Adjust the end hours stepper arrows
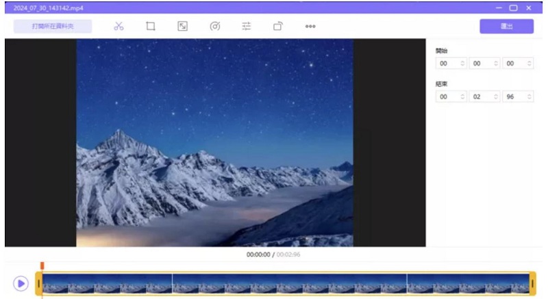The image size is (548, 299). tap(462, 96)
